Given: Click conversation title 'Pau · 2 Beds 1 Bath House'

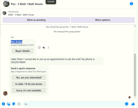Looking at the screenshot, I should (x=27, y=4).
